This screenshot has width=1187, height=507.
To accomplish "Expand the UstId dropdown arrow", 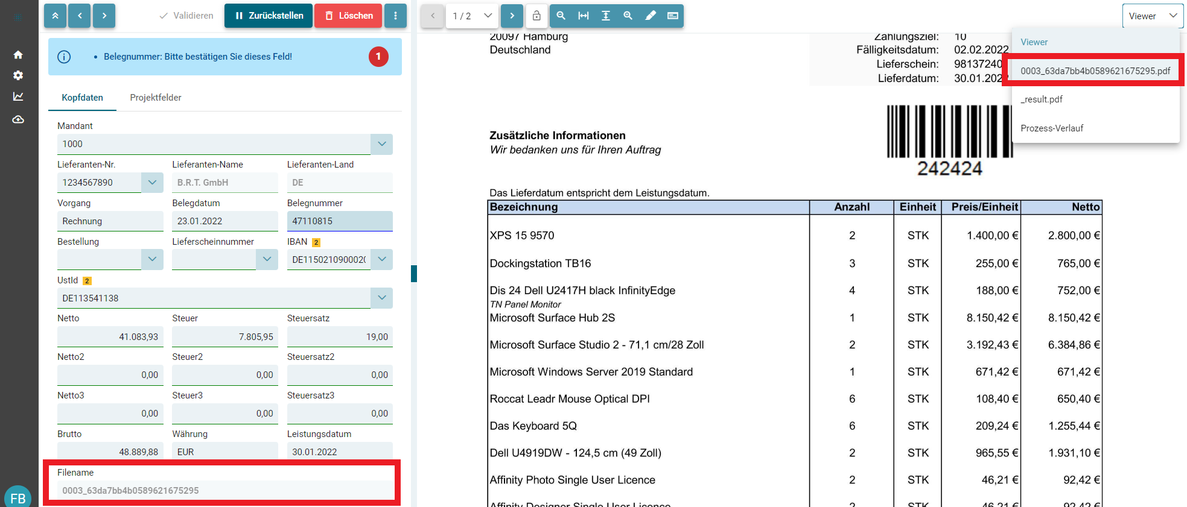I will tap(381, 298).
